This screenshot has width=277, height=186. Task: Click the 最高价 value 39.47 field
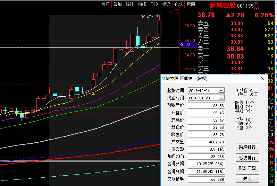tap(207, 120)
